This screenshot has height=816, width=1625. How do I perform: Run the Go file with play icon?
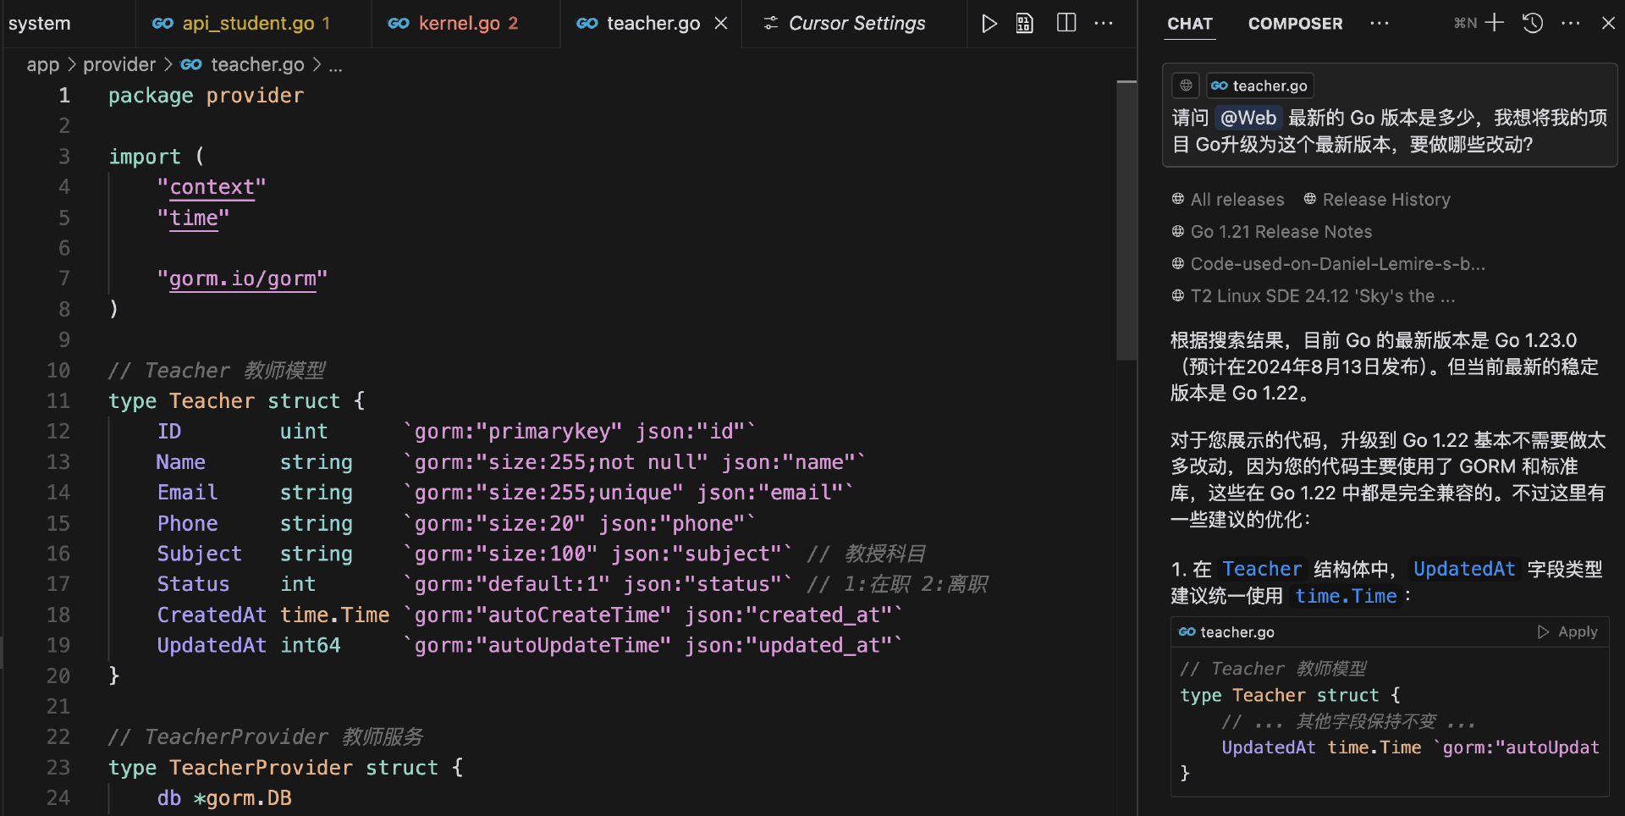pos(989,24)
